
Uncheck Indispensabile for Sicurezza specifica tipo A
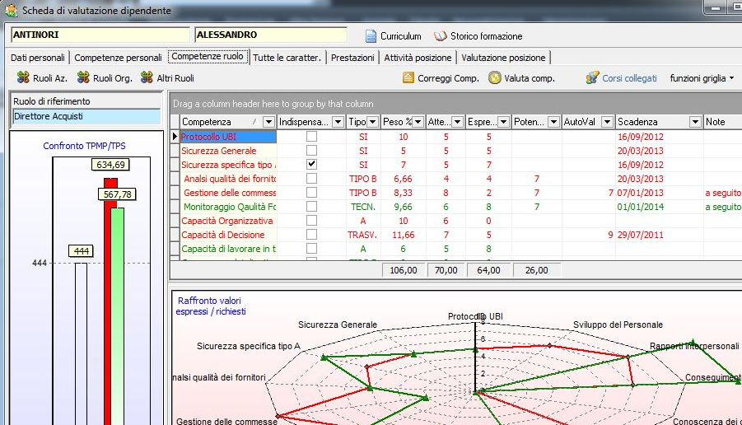(x=311, y=164)
